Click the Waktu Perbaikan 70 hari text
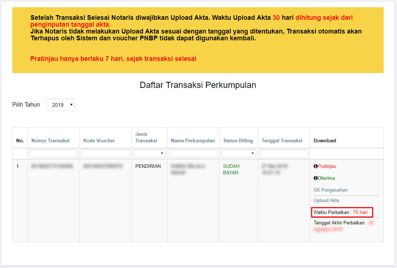The width and height of the screenshot is (397, 268). point(341,212)
